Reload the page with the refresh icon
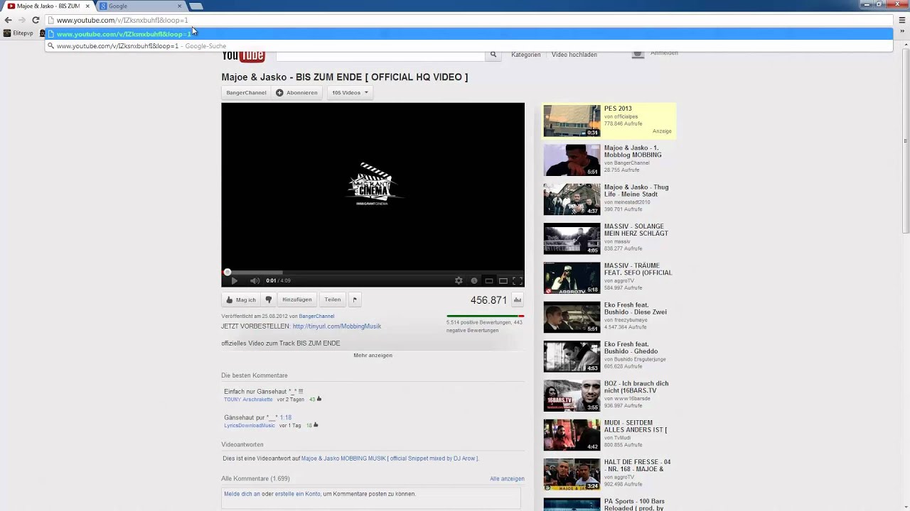 [x=36, y=20]
